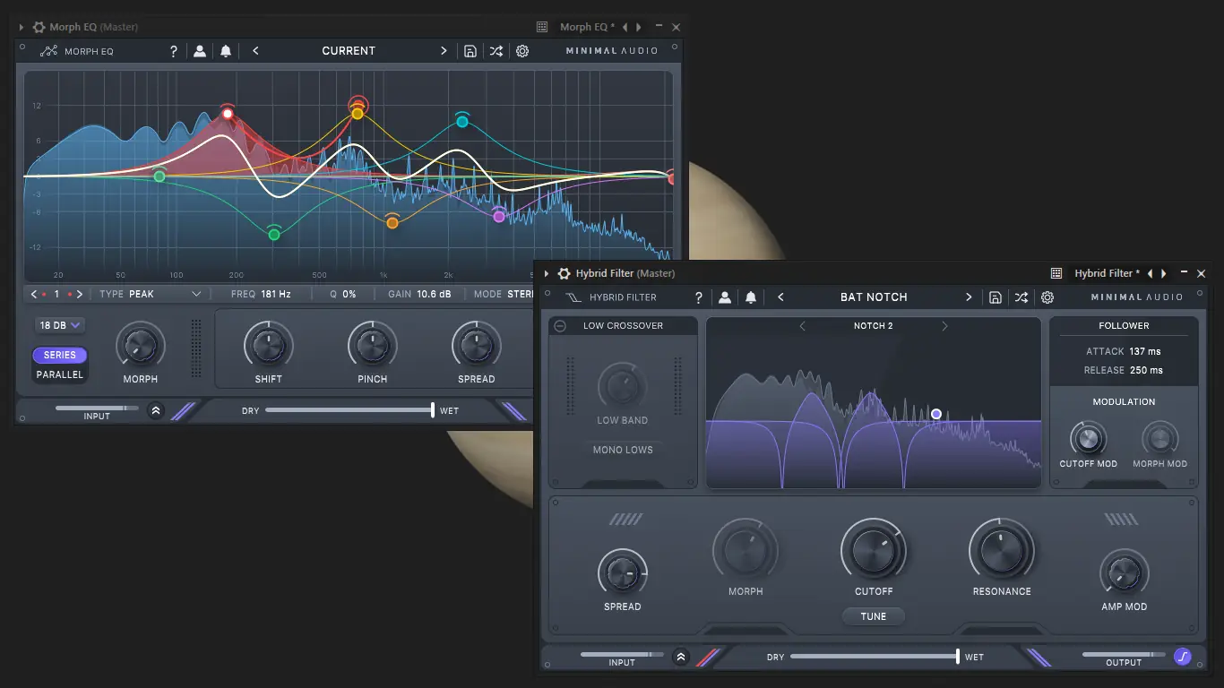Expand the Hybrid Filter title bar triangle

[x=547, y=273]
